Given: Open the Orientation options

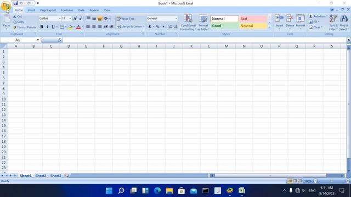Looking at the screenshot, I should [107, 19].
